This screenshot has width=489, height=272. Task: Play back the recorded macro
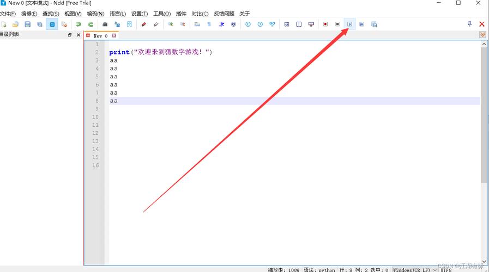[x=349, y=24]
